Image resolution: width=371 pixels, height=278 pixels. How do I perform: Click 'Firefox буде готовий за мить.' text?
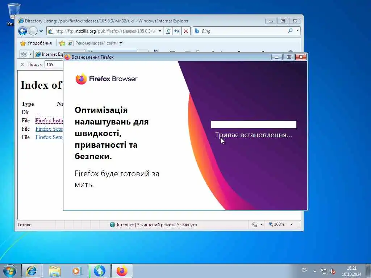pyautogui.click(x=117, y=179)
